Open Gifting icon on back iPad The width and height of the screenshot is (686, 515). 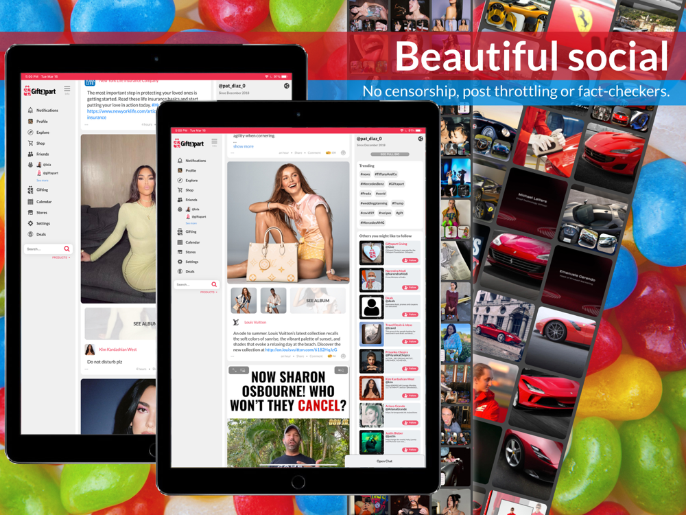click(x=31, y=190)
